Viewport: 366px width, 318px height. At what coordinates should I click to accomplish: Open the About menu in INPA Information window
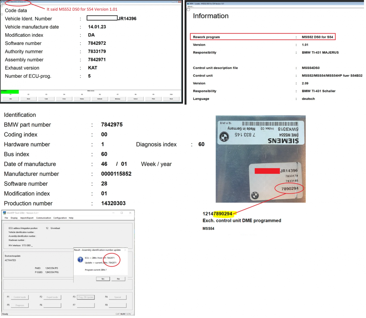coord(190,6)
